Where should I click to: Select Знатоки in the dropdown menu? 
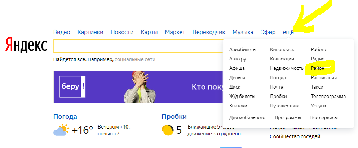point(238,106)
